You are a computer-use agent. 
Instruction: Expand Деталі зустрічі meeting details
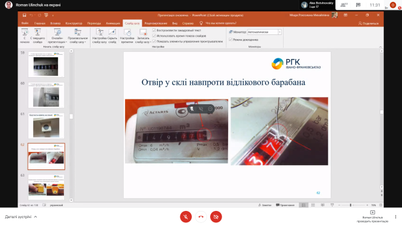(x=21, y=217)
